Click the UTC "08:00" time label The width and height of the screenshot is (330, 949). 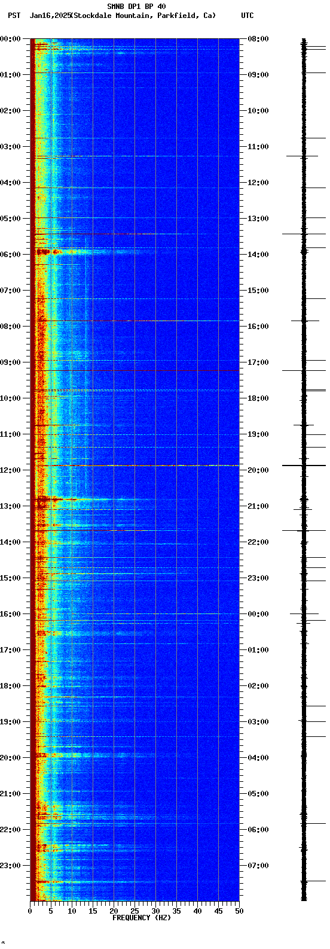[x=258, y=39]
